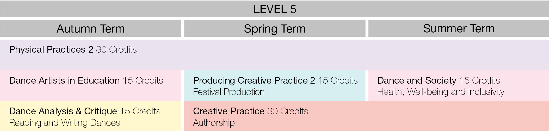Click the Festival Production subtitle

[229, 92]
